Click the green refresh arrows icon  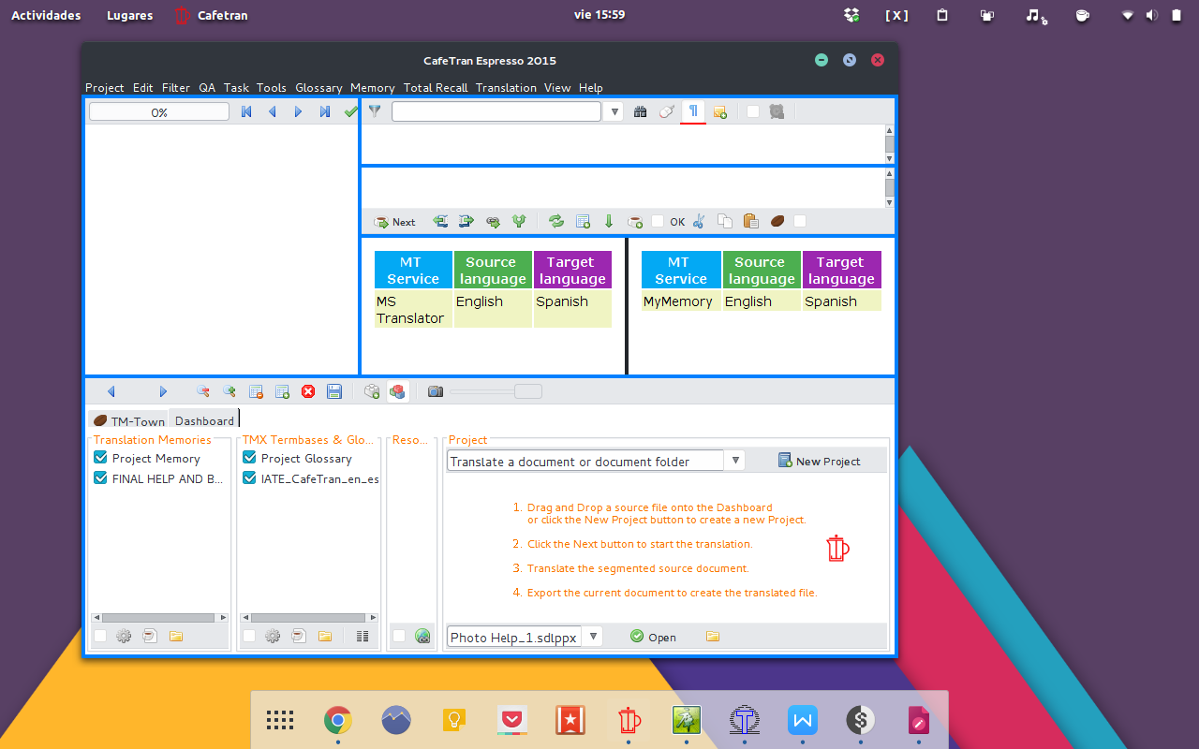[x=556, y=222]
